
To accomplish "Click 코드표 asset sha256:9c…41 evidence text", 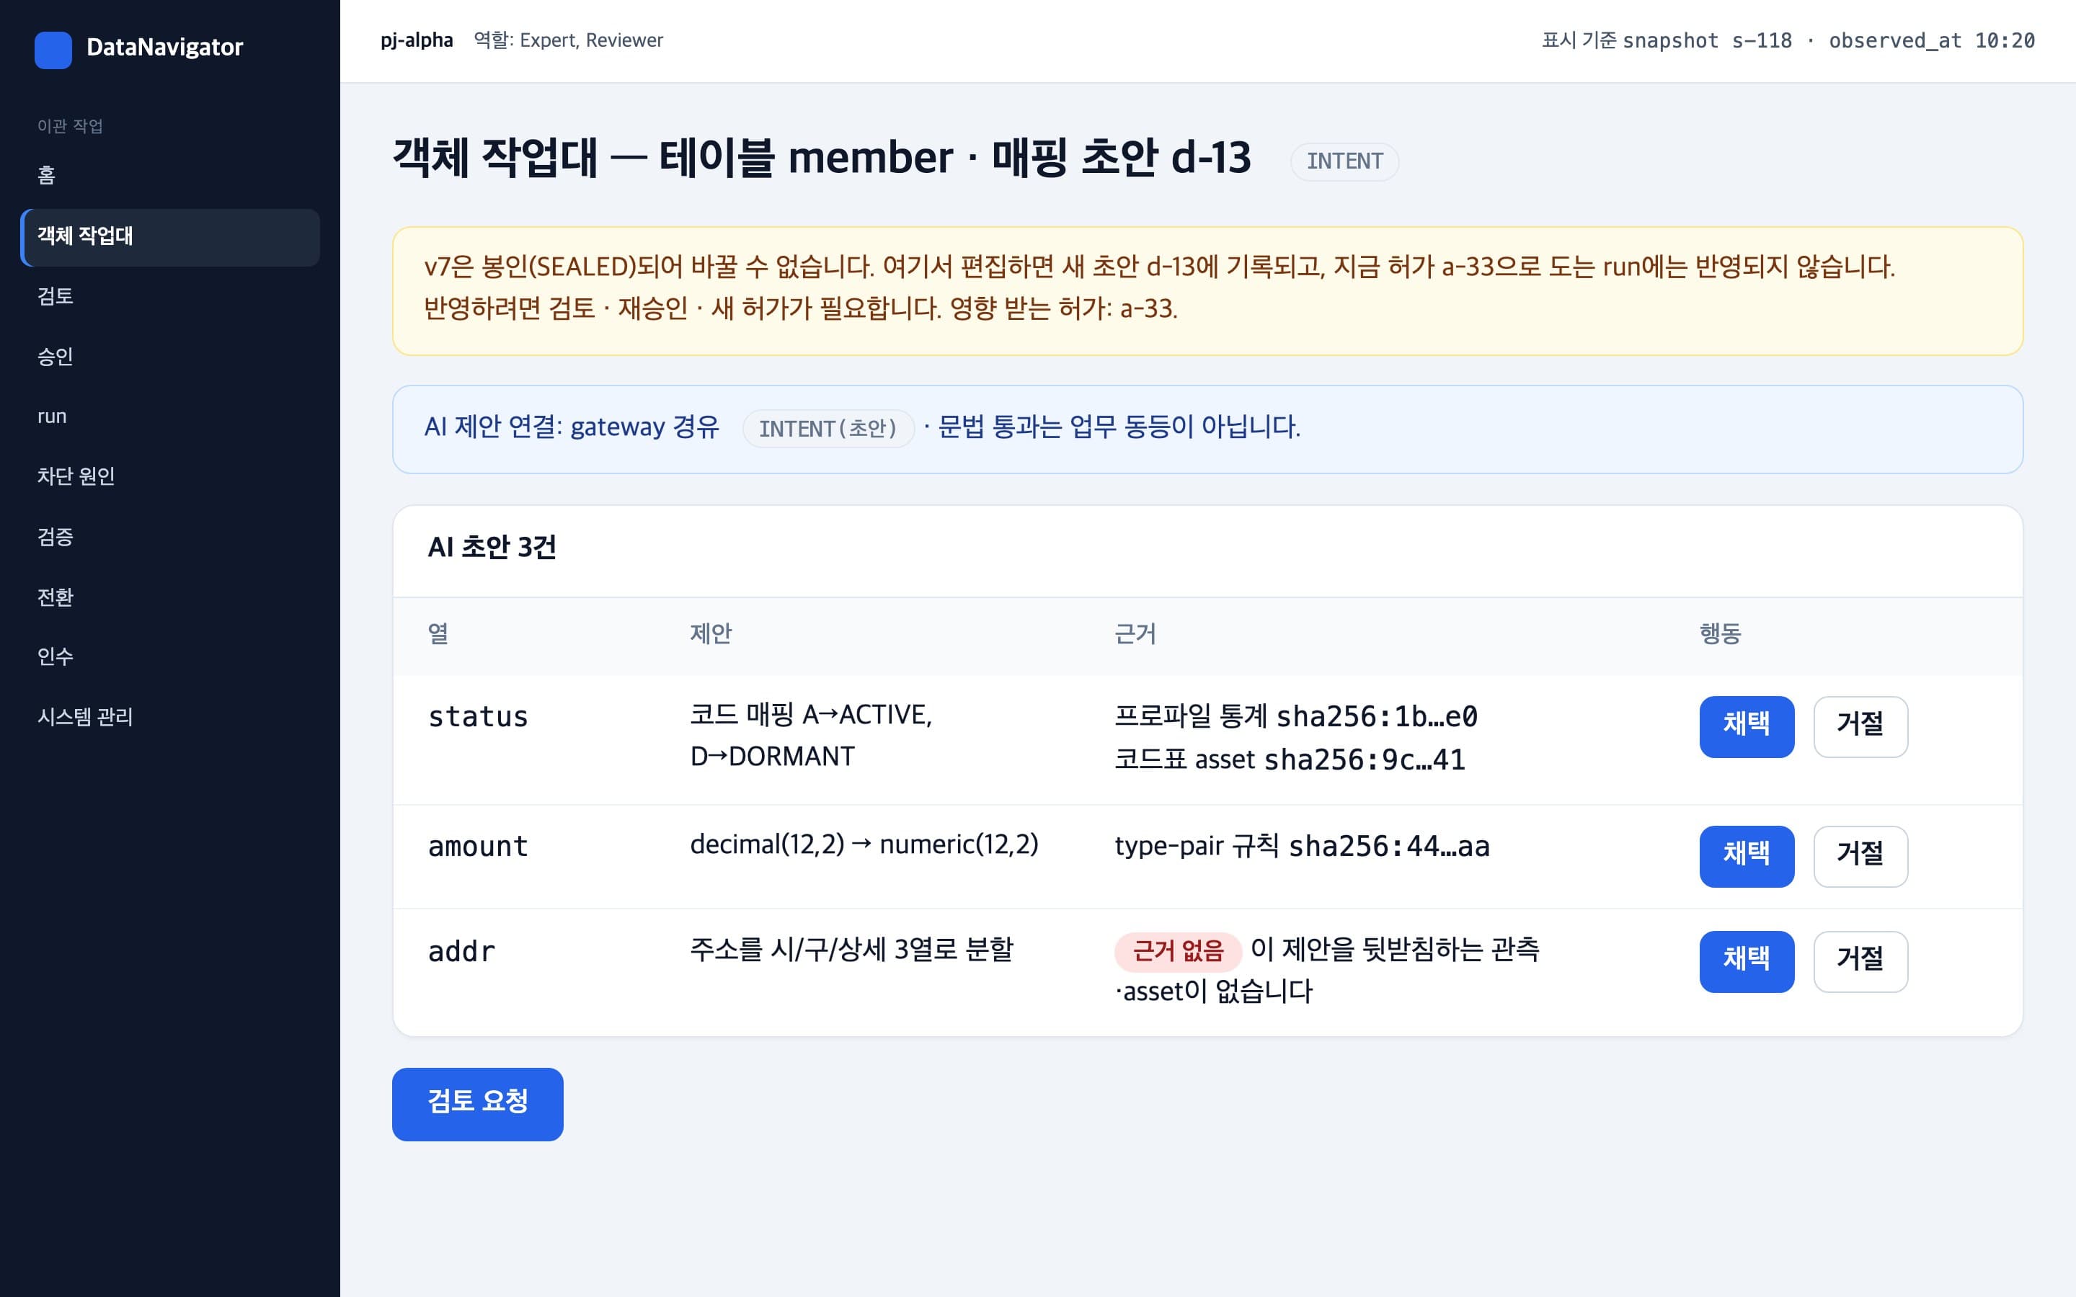I will (1290, 759).
